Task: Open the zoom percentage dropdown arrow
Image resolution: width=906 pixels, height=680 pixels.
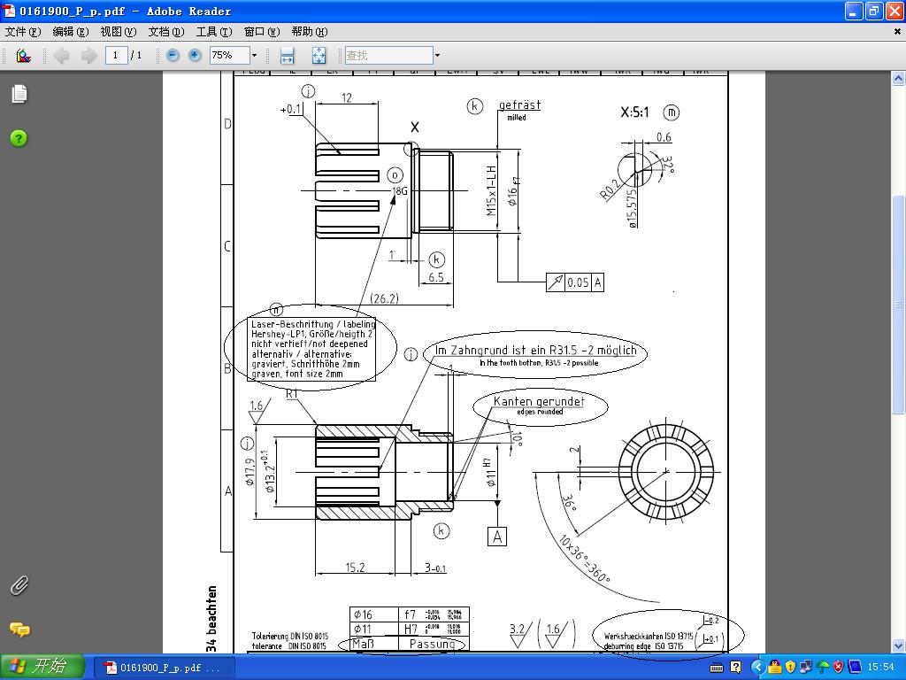Action: 254,56
